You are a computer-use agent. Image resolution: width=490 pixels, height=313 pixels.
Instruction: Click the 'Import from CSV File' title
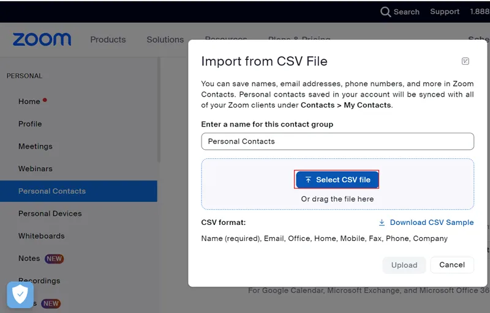pos(264,61)
